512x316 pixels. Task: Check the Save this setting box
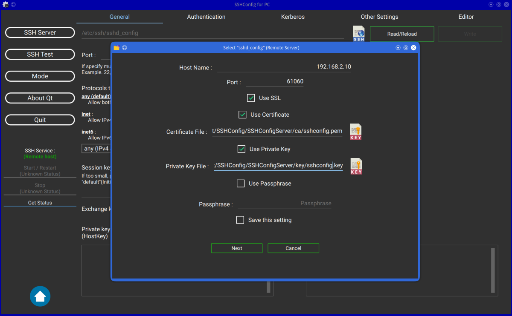240,220
